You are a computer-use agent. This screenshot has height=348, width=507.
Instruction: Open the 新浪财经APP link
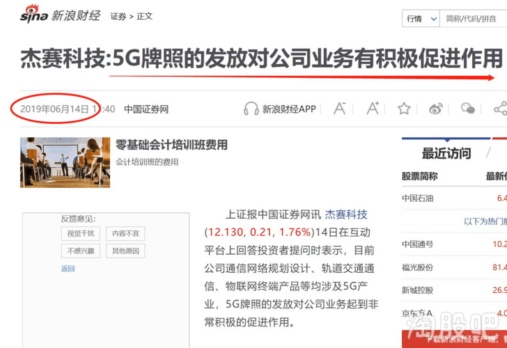point(289,109)
